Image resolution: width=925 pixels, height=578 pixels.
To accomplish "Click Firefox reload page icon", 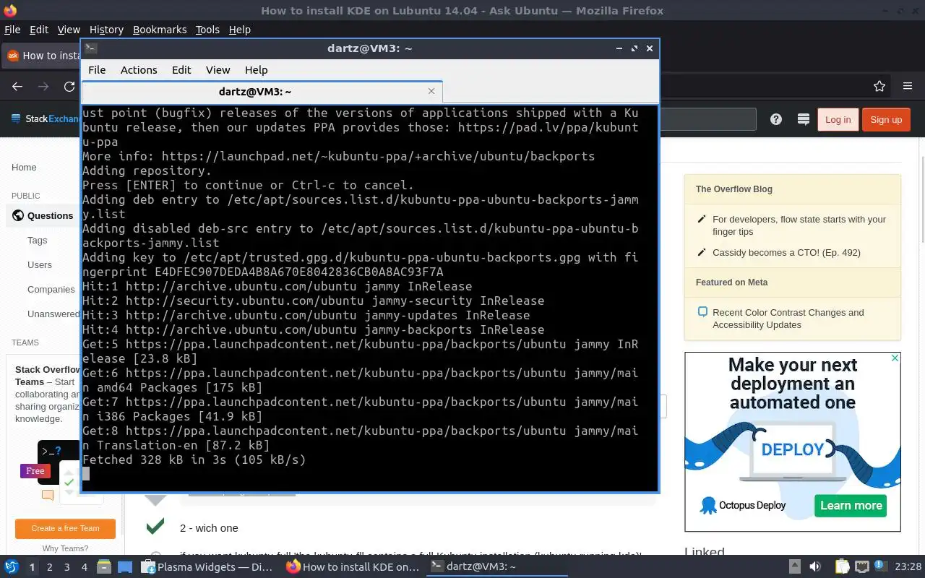I will coord(69,86).
